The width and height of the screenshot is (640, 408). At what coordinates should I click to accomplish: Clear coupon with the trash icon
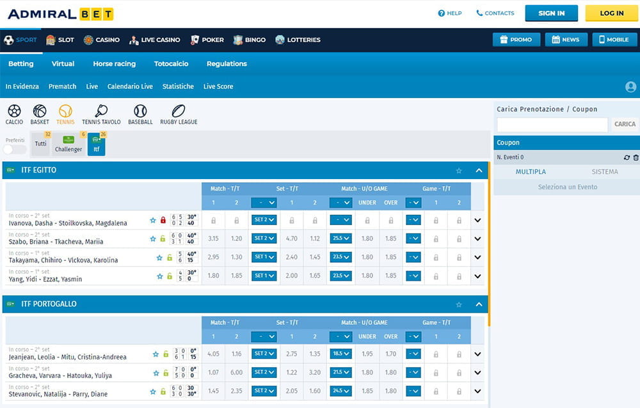[x=636, y=157]
